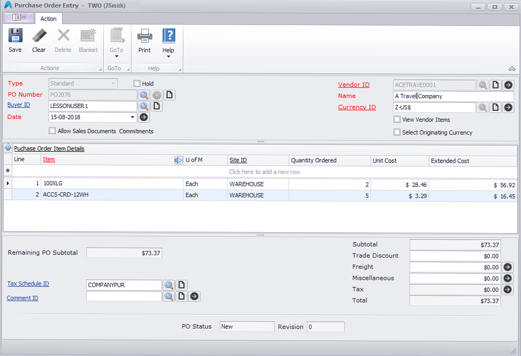Screen dimensions: 521x356
Task: Open the Vendor ID lookup magnifier
Action: click(483, 85)
